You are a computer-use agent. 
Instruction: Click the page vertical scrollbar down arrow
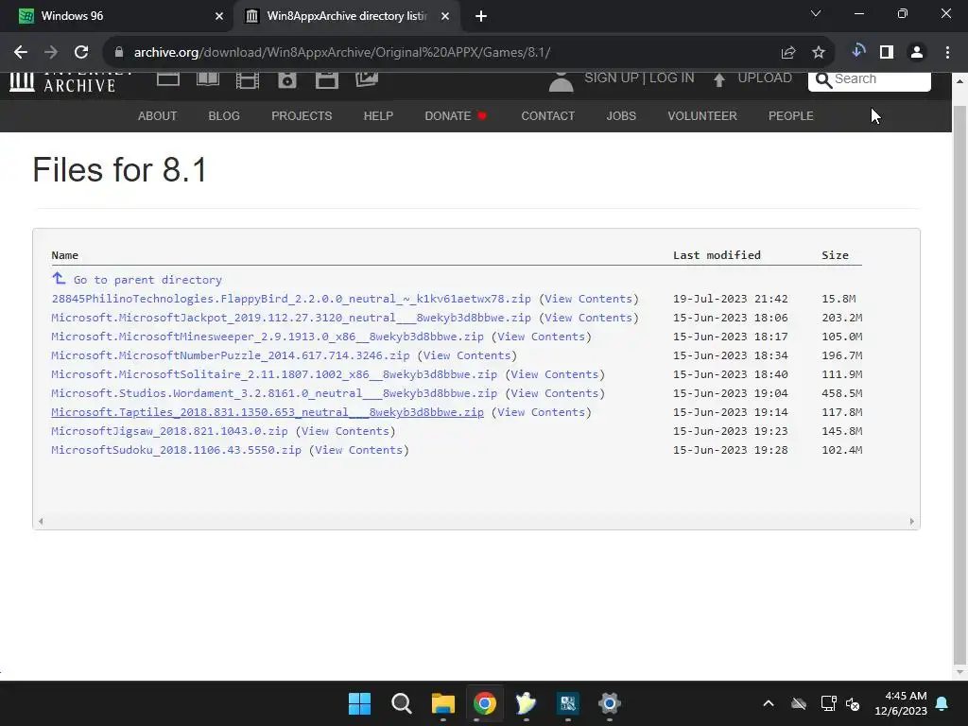[x=959, y=672]
